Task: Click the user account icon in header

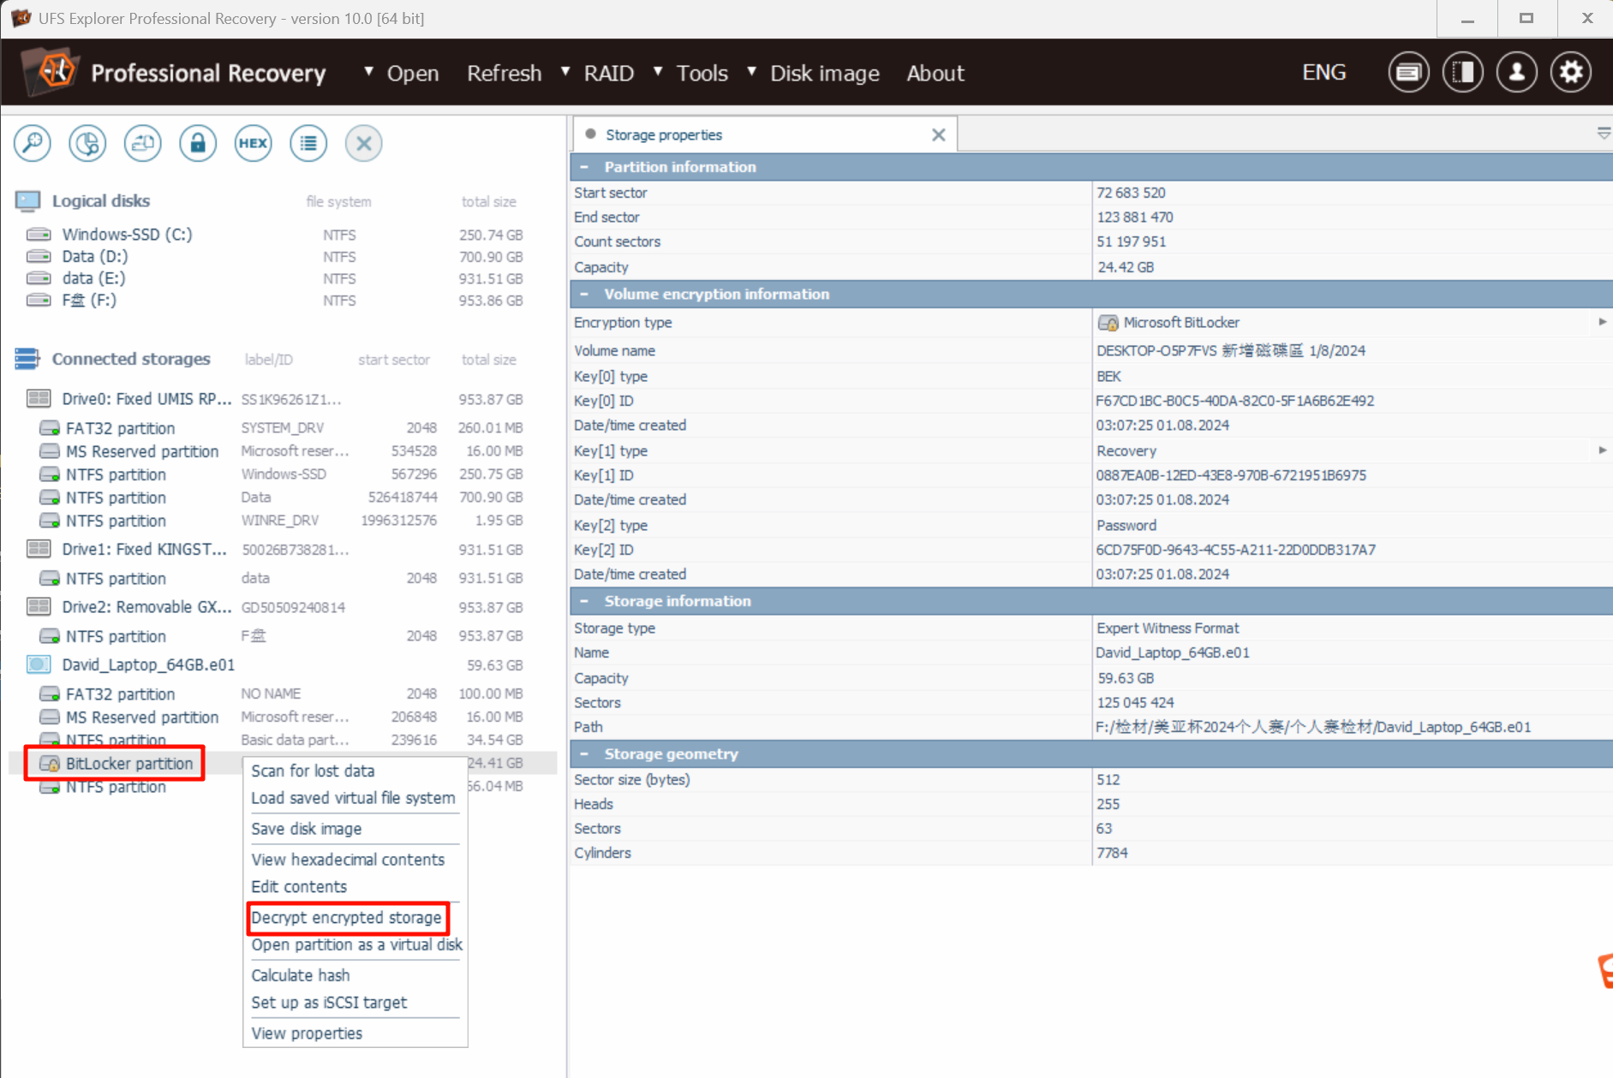Action: (x=1516, y=73)
